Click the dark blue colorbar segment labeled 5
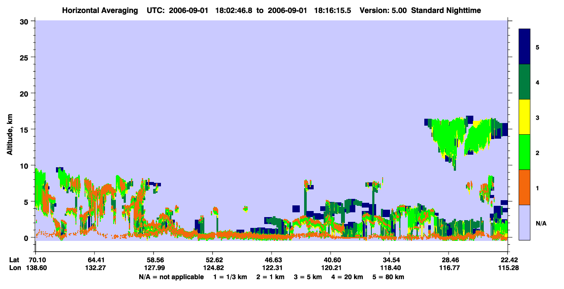Image resolution: width=564 pixels, height=289 pixels. click(x=525, y=46)
